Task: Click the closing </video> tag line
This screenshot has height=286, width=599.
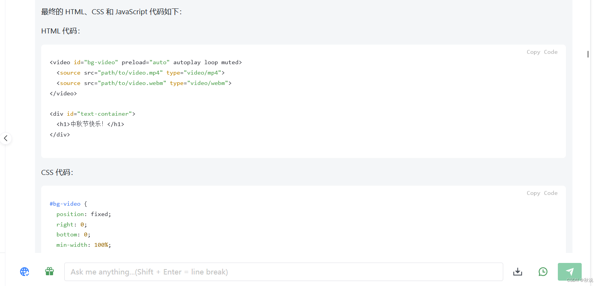Action: (63, 93)
